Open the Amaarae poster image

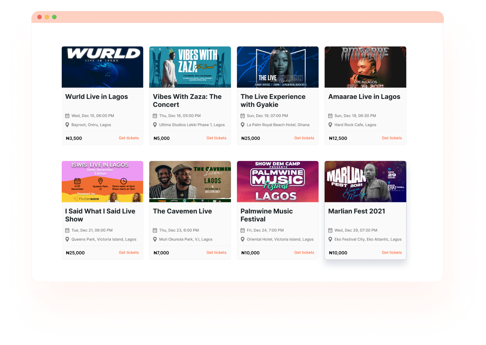pos(365,67)
